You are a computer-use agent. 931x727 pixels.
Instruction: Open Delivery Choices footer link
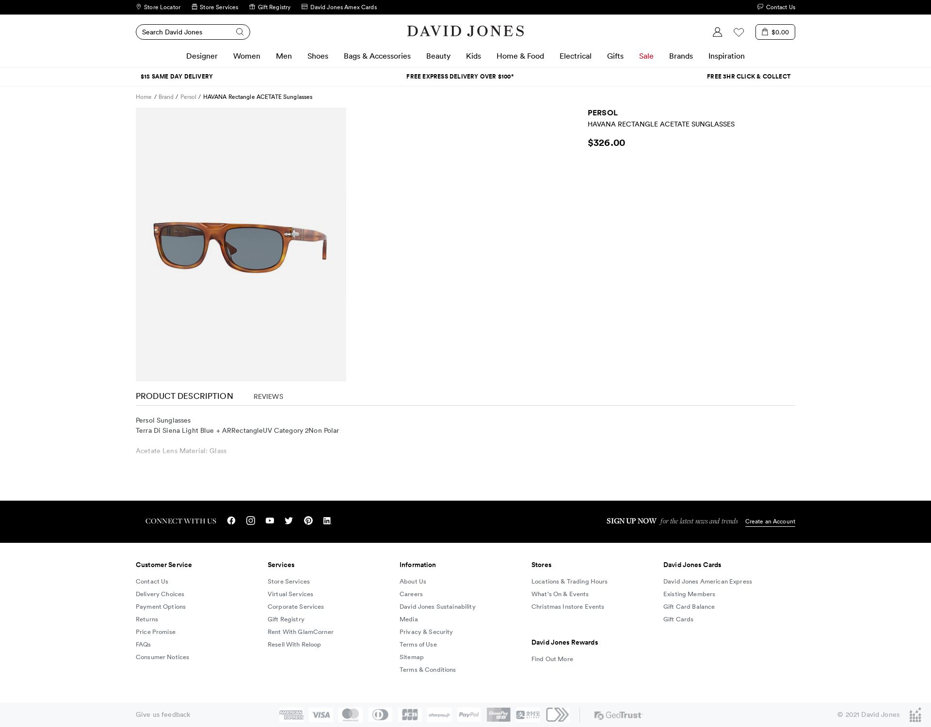click(x=160, y=594)
